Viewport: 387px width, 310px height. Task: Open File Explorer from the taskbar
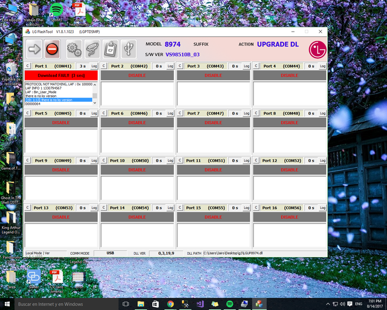point(141,304)
